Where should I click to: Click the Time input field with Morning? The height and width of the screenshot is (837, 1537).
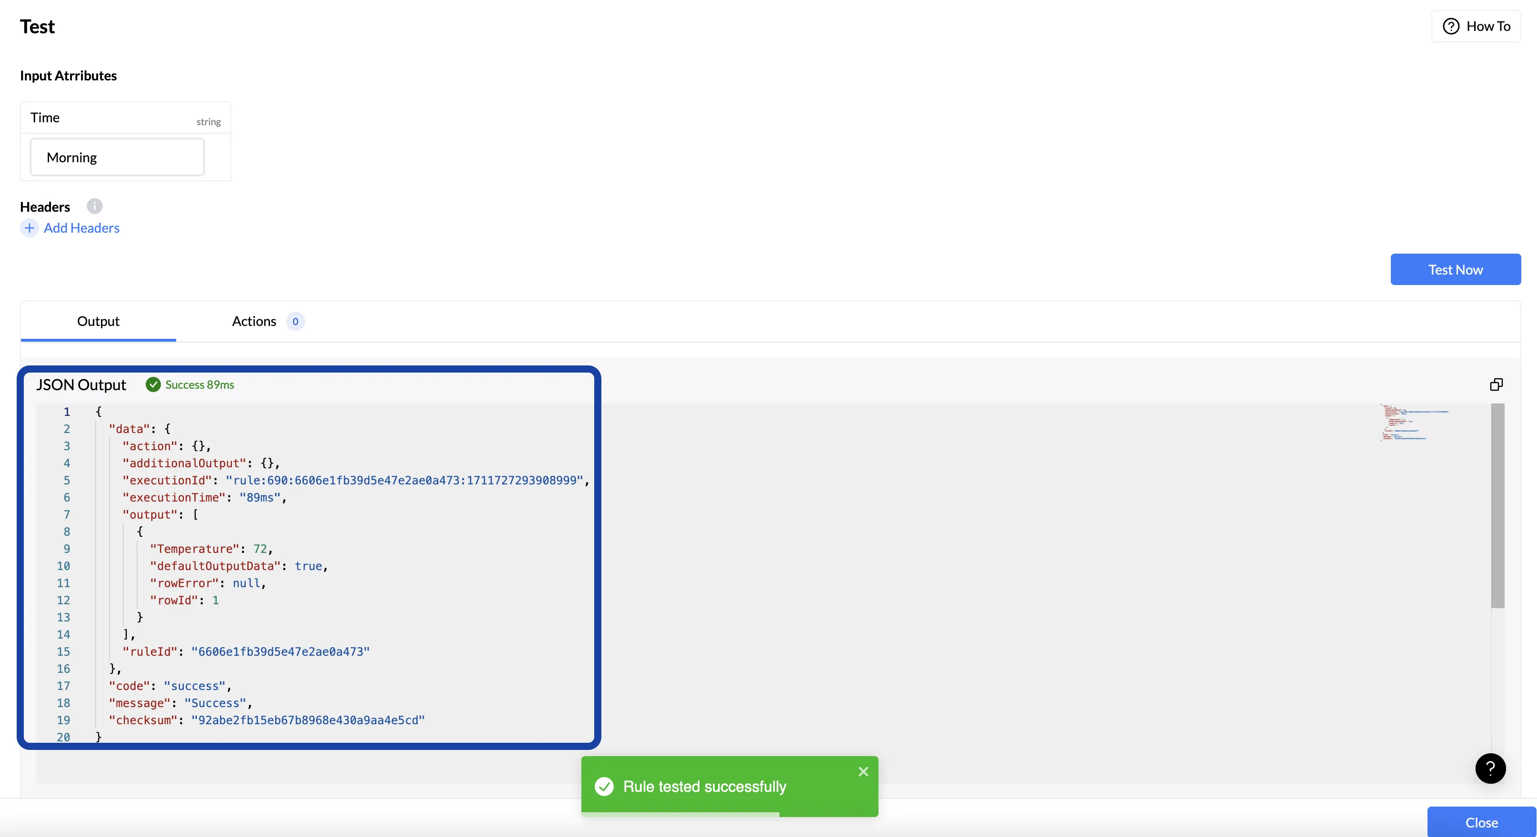118,158
